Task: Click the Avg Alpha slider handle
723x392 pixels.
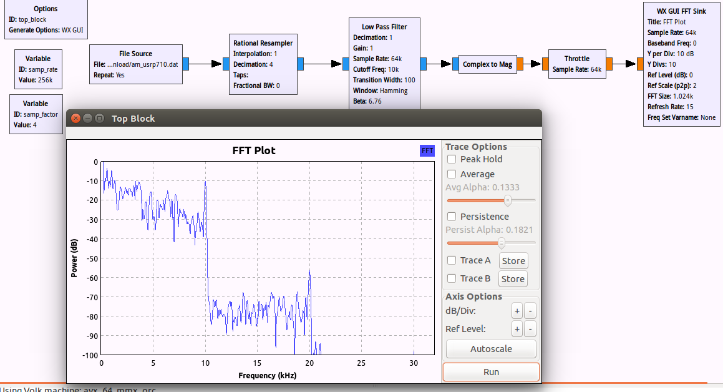Action: pos(508,200)
